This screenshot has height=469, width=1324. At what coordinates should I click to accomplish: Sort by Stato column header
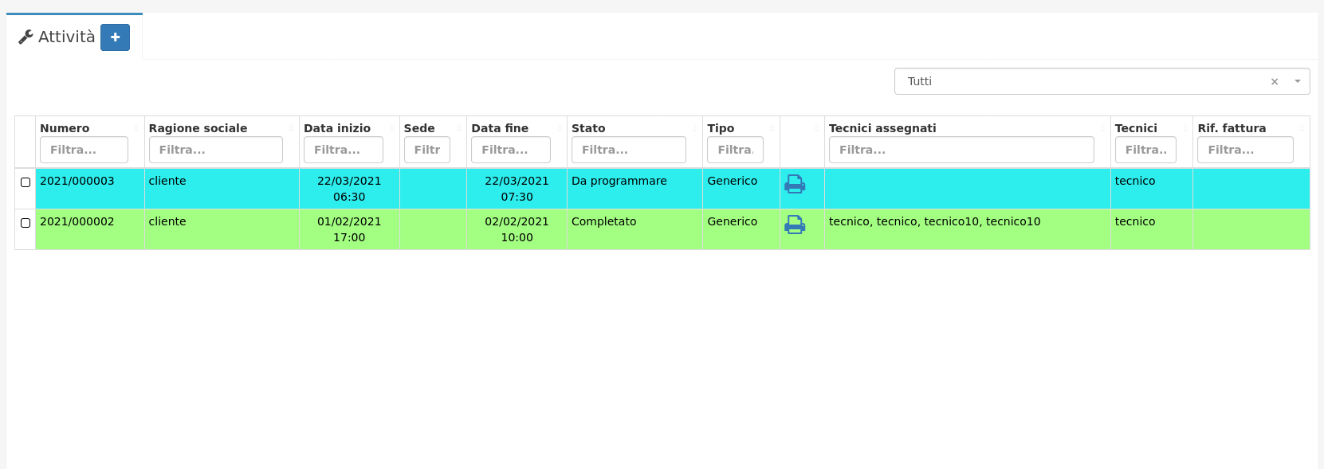point(588,128)
